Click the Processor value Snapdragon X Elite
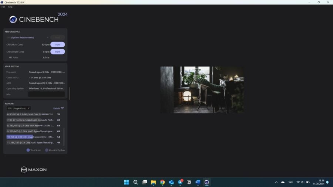 [x=47, y=72]
